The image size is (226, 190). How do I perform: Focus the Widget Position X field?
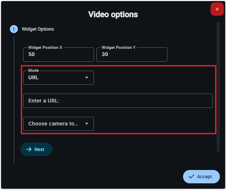coord(58,55)
